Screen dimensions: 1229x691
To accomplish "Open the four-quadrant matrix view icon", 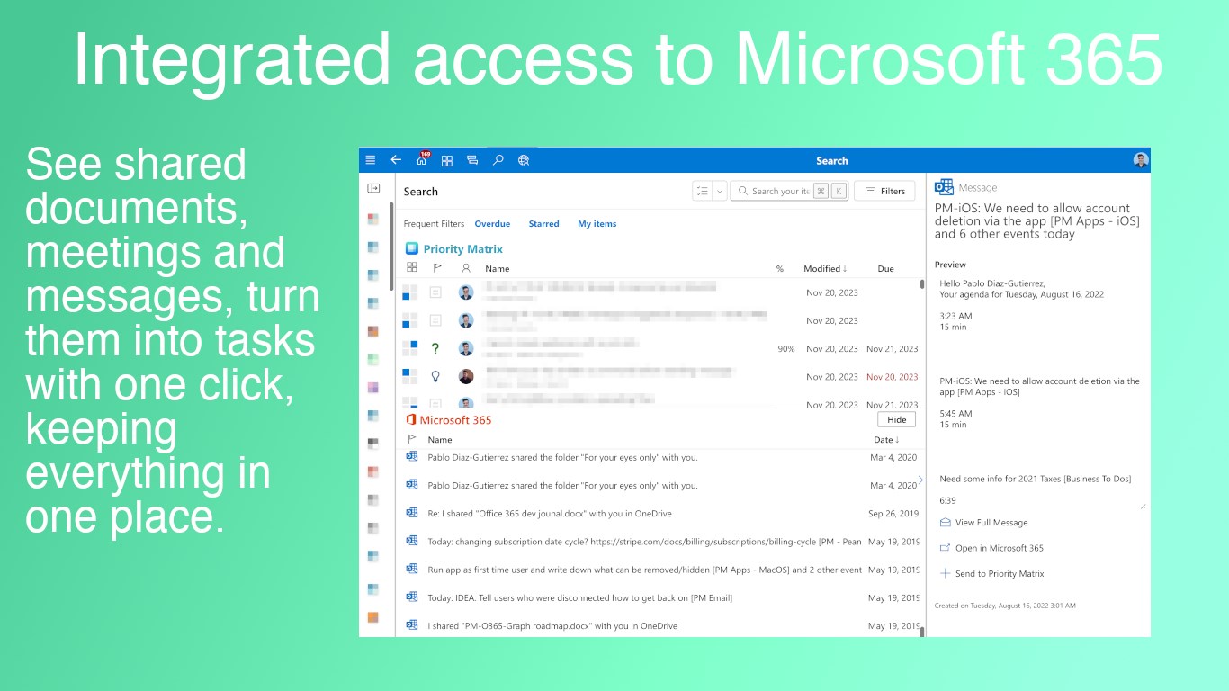I will click(x=447, y=160).
